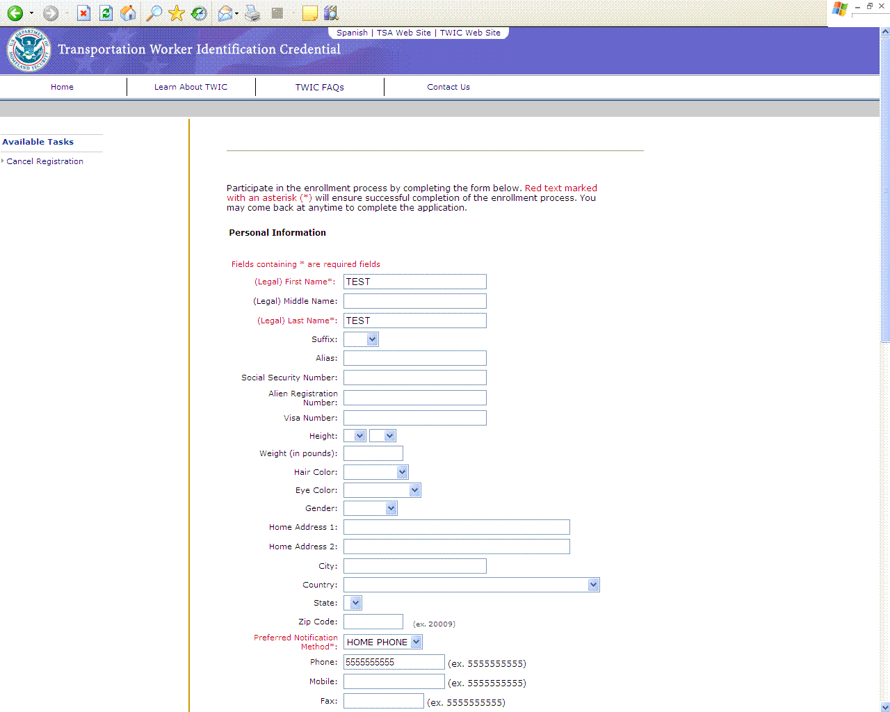
Task: Go to Learn About TWIC tab
Action: [x=191, y=87]
